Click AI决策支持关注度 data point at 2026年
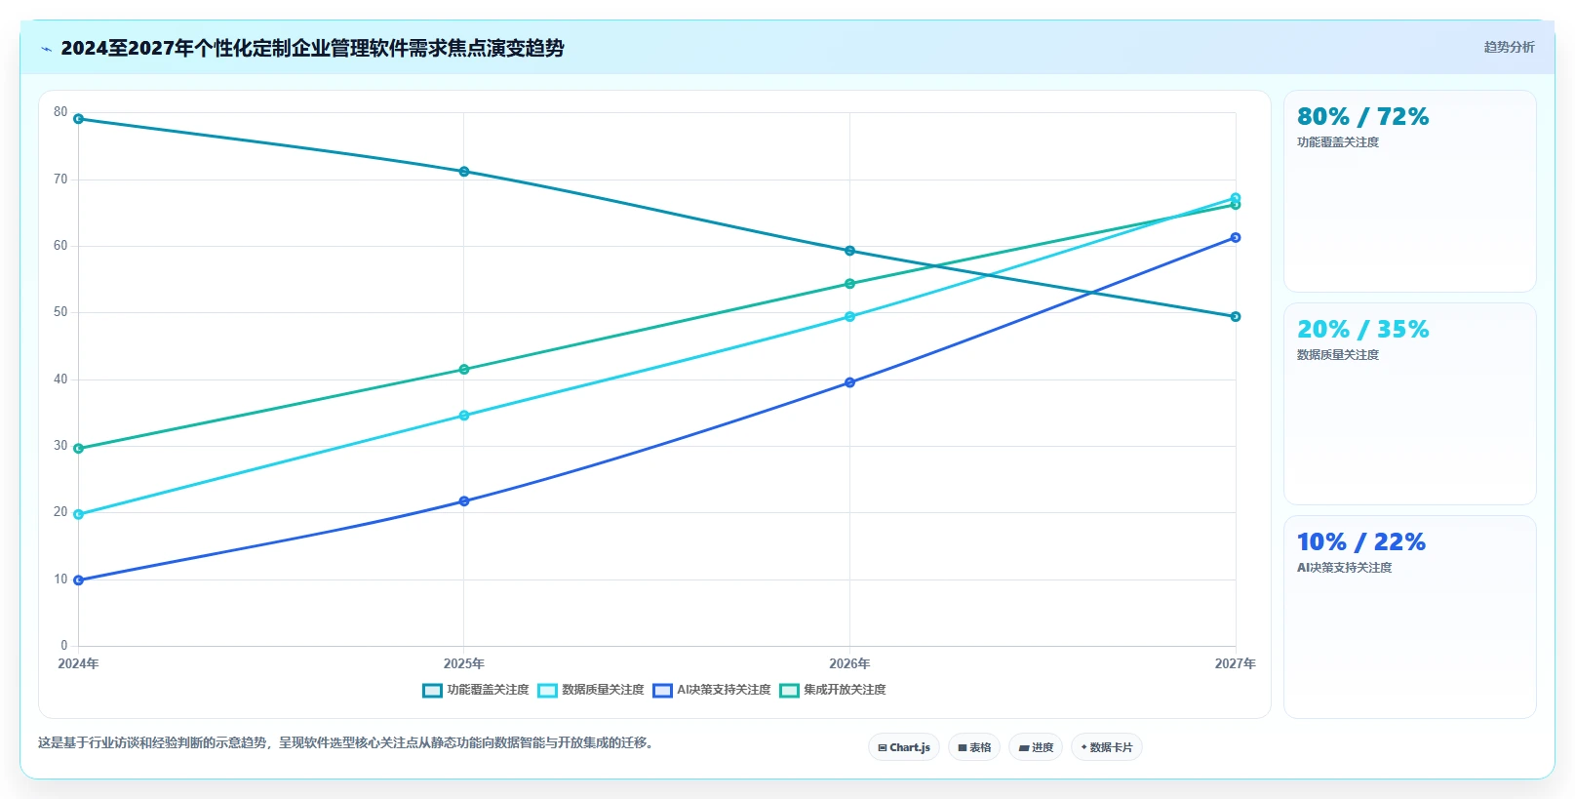The height and width of the screenshot is (799, 1575). 849,382
